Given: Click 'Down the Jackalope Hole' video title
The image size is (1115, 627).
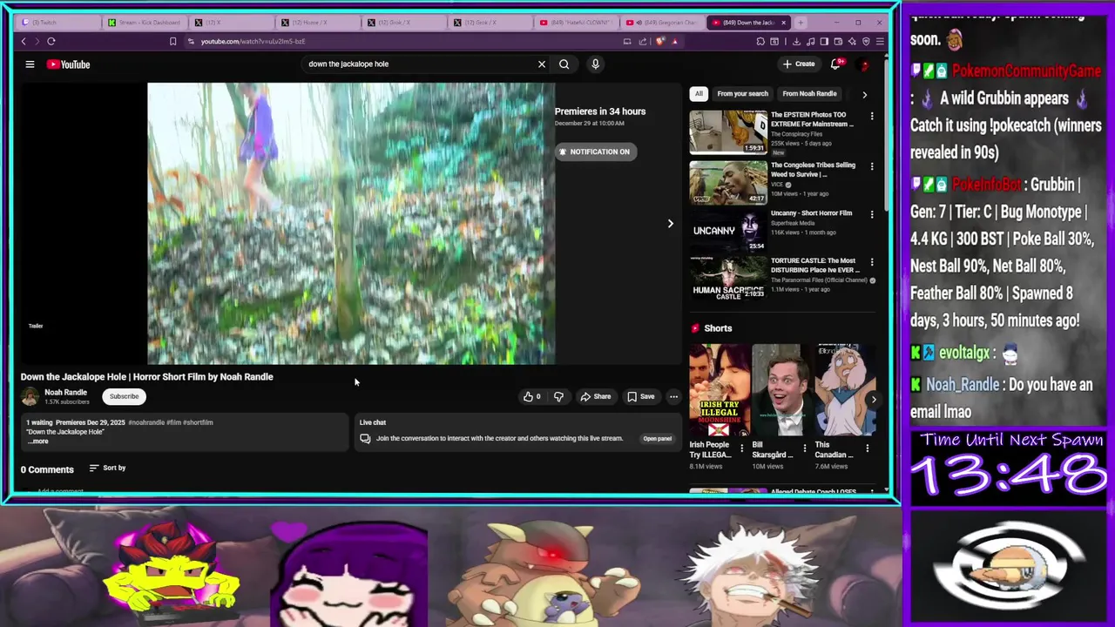Looking at the screenshot, I should [x=146, y=377].
